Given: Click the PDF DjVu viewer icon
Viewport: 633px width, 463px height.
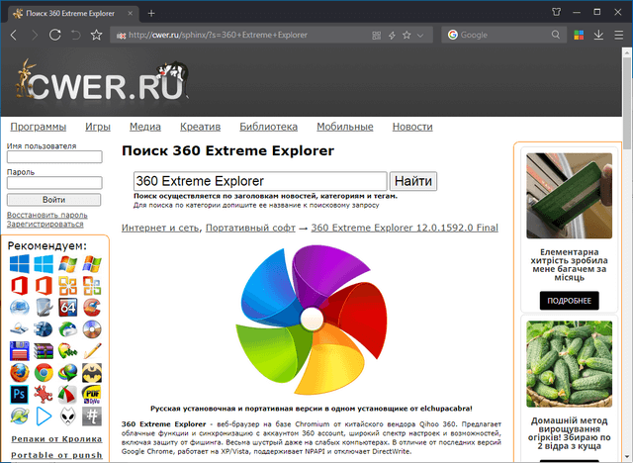Looking at the screenshot, I should click(92, 395).
